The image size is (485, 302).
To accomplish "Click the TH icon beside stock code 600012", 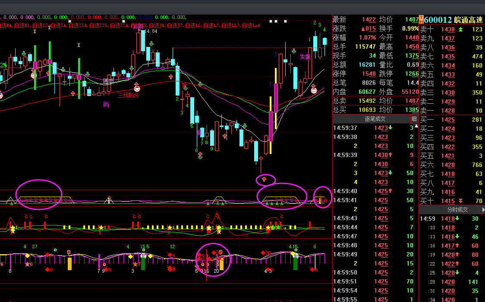I will point(421,19).
